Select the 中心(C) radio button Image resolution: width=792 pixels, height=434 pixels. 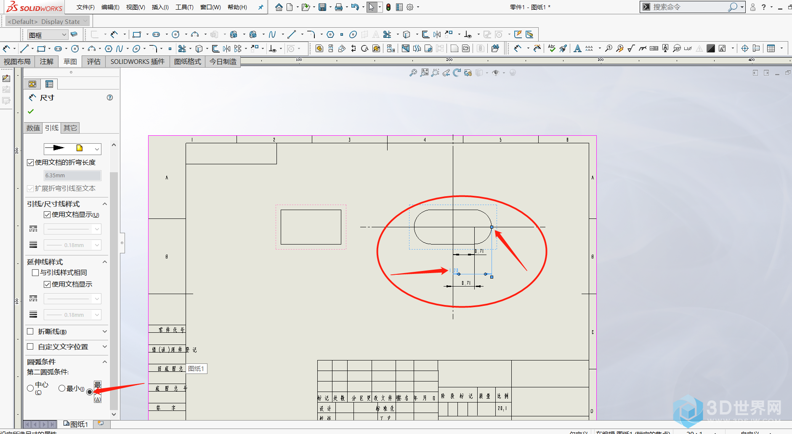tap(30, 388)
